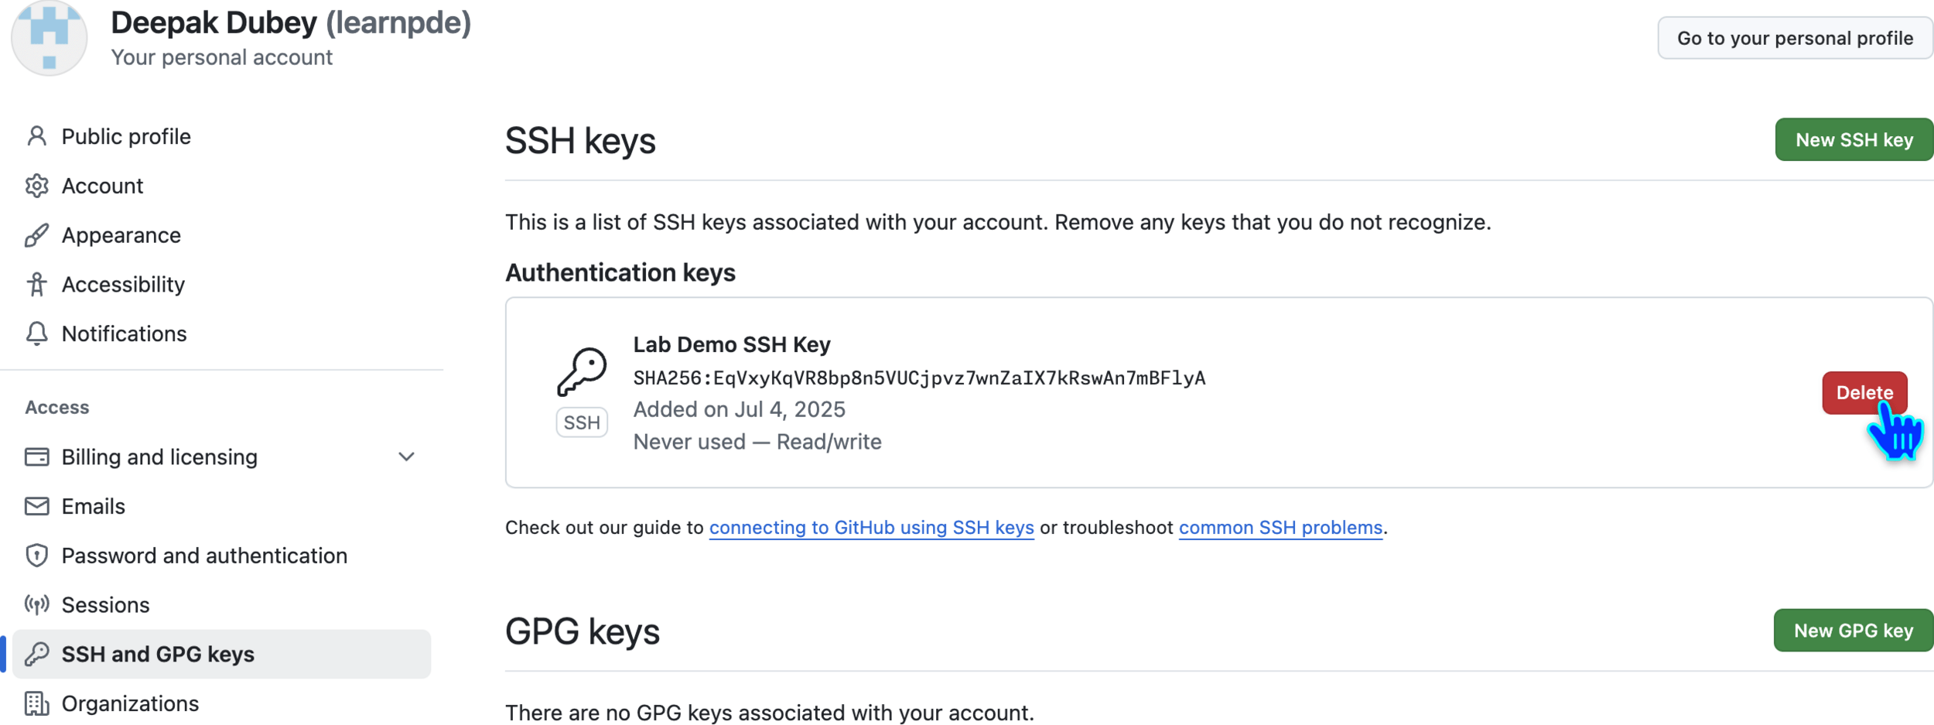Click the Notifications bell icon
Screen dimensions: 1934x725
click(x=36, y=333)
